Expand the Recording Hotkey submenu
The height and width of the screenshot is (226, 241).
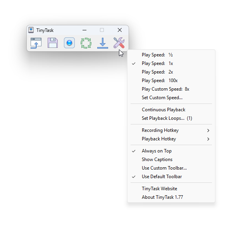click(x=171, y=130)
